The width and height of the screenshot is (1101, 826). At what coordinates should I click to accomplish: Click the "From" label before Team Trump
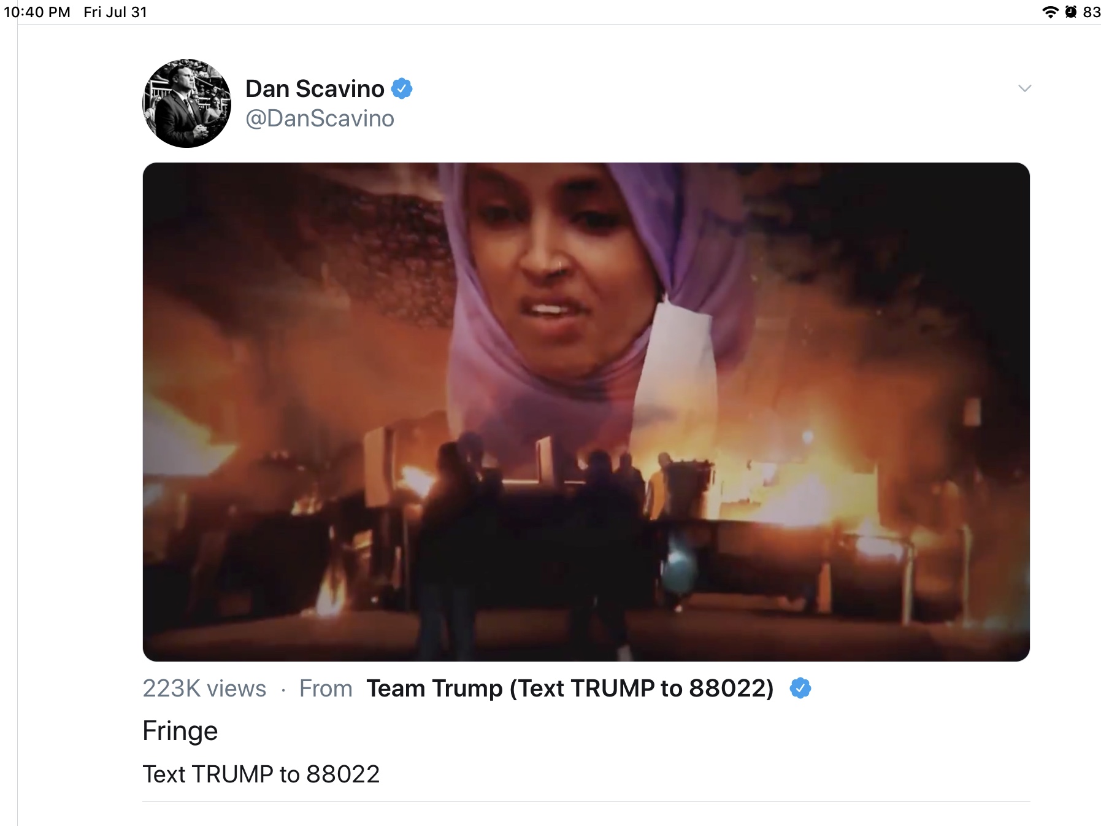click(326, 689)
